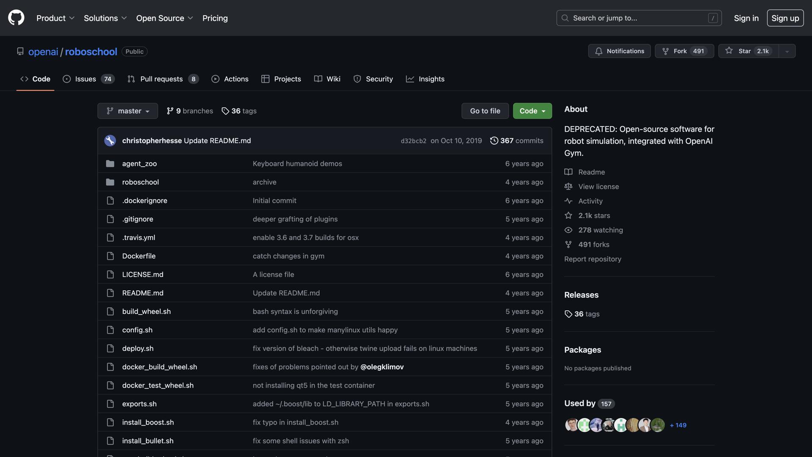Click the commit history clock icon

tap(494, 140)
